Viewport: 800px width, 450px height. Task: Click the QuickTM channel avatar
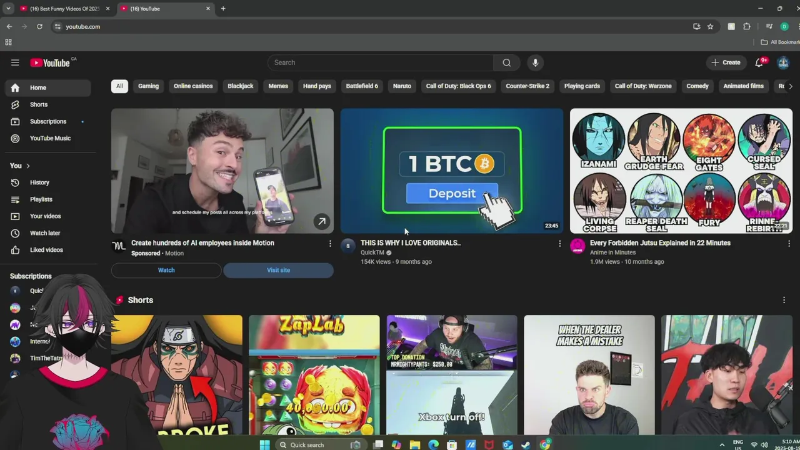(x=348, y=246)
